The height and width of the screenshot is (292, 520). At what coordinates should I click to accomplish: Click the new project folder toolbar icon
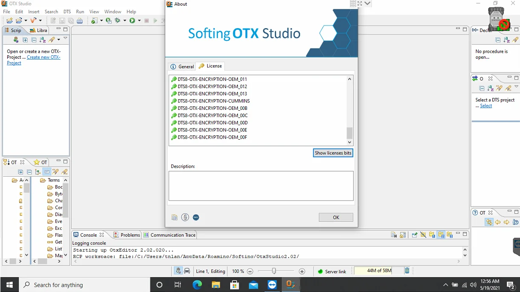tap(9, 20)
